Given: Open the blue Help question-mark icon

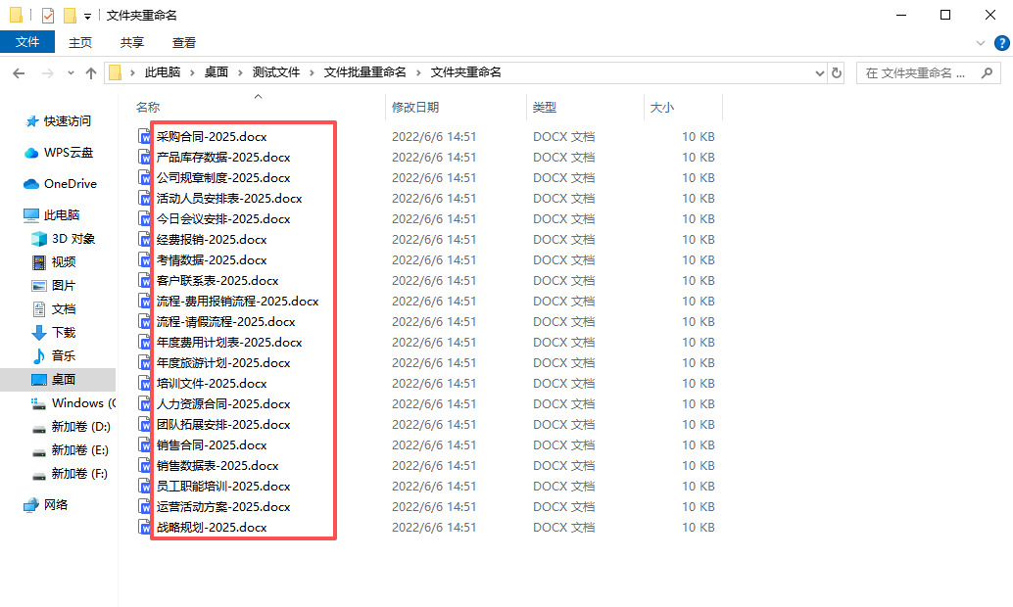Looking at the screenshot, I should (1002, 43).
